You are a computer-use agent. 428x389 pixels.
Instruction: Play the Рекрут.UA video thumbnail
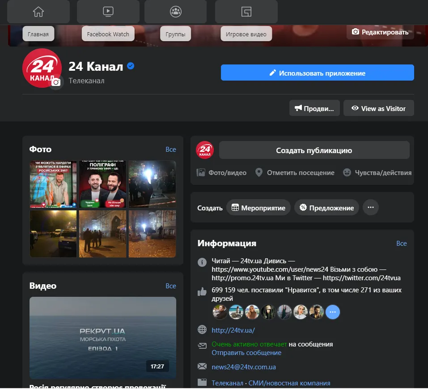click(x=103, y=337)
